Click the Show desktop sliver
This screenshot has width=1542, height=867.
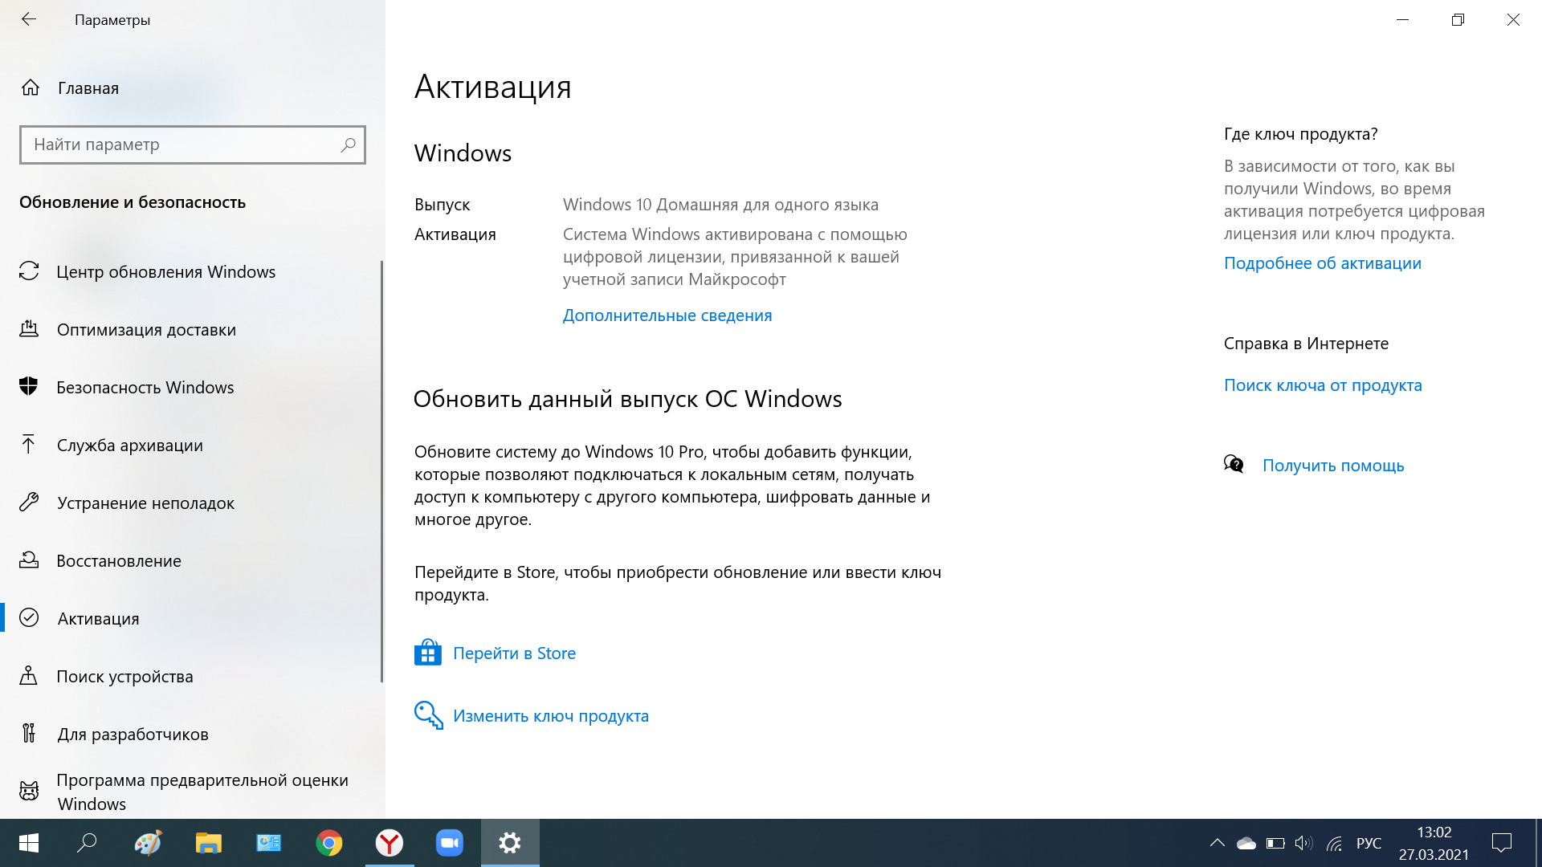point(1538,843)
